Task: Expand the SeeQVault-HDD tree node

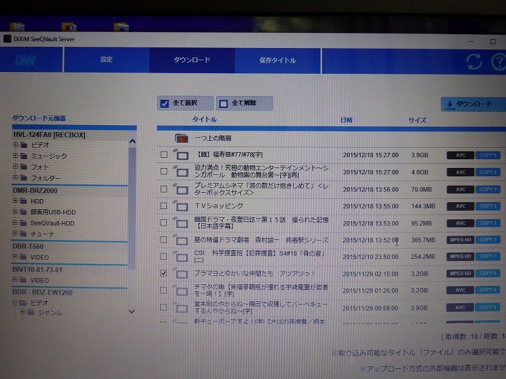Action: [15, 223]
